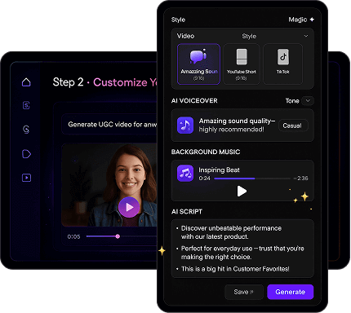
Task: Click the S-shaped sidebar icon
Action: tap(26, 130)
